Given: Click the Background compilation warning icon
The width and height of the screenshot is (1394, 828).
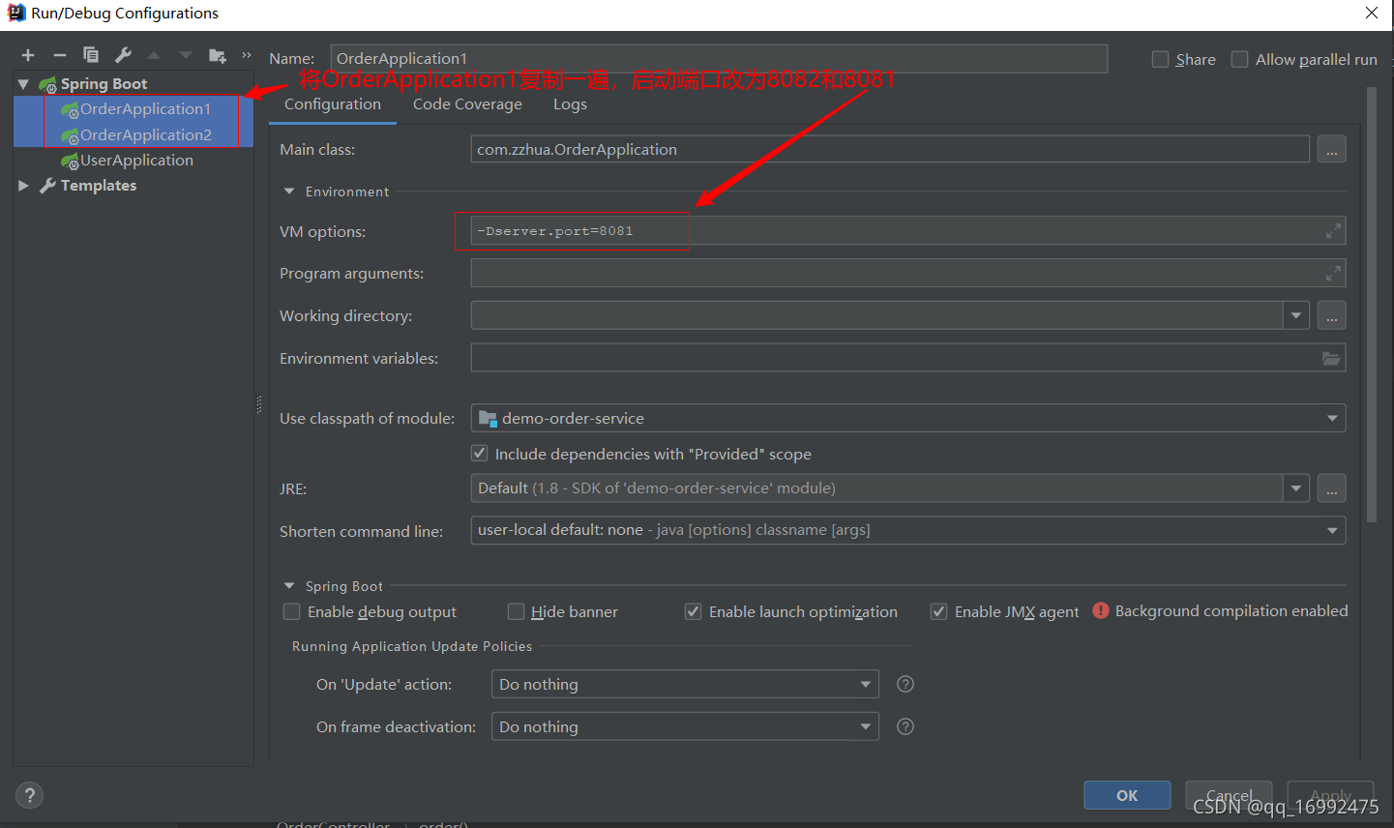Looking at the screenshot, I should [1101, 610].
